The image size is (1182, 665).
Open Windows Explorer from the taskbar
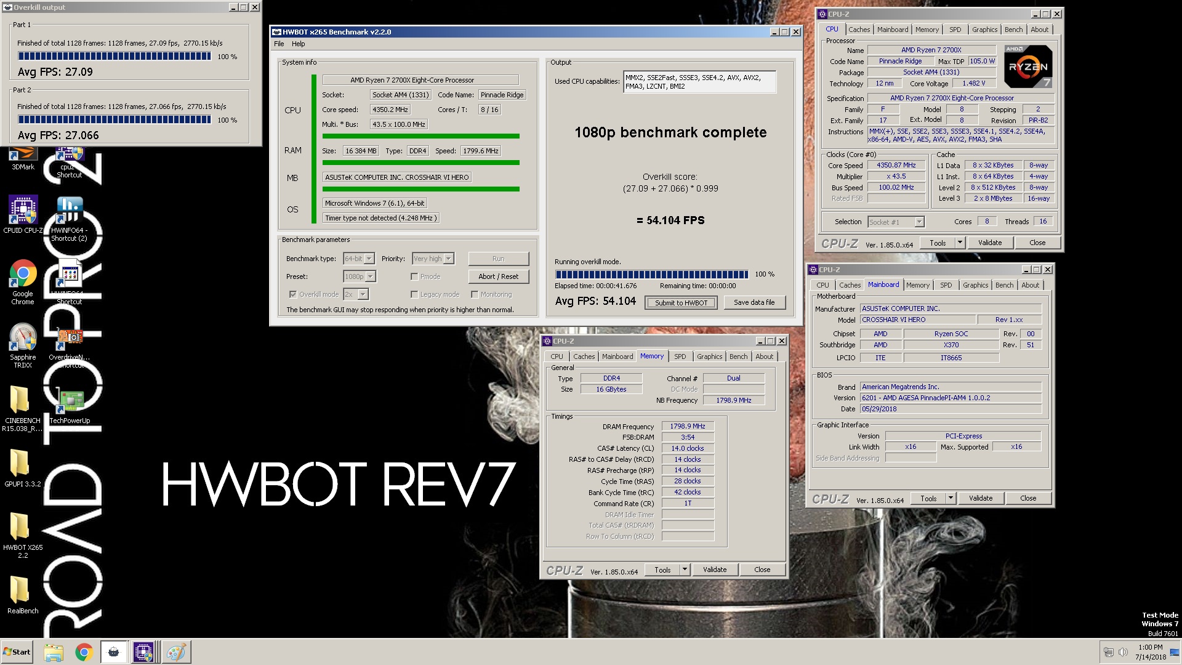coord(54,652)
